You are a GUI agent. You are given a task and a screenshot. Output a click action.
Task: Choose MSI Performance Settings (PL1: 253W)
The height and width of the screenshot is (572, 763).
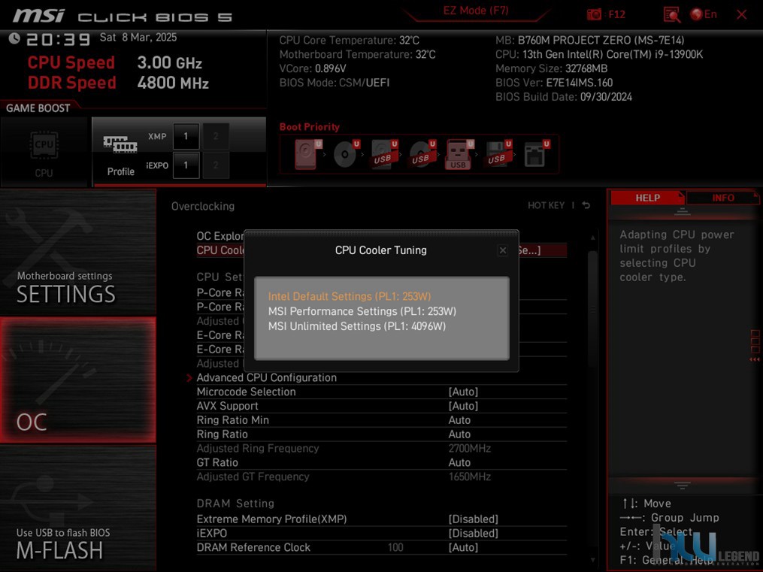(362, 311)
